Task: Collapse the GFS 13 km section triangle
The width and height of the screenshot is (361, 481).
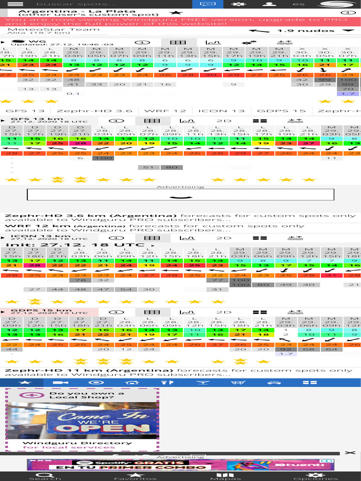Action: tap(3, 121)
